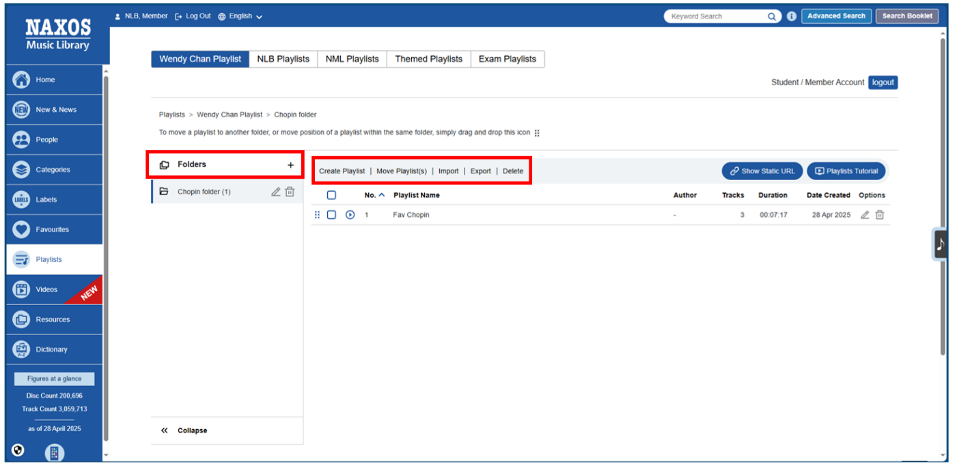The height and width of the screenshot is (470, 957).
Task: Switch to Wendy Chan Playlist tab
Action: click(x=200, y=59)
